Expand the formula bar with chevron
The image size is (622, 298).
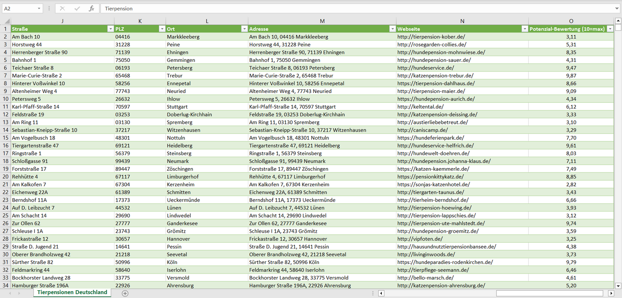[617, 9]
